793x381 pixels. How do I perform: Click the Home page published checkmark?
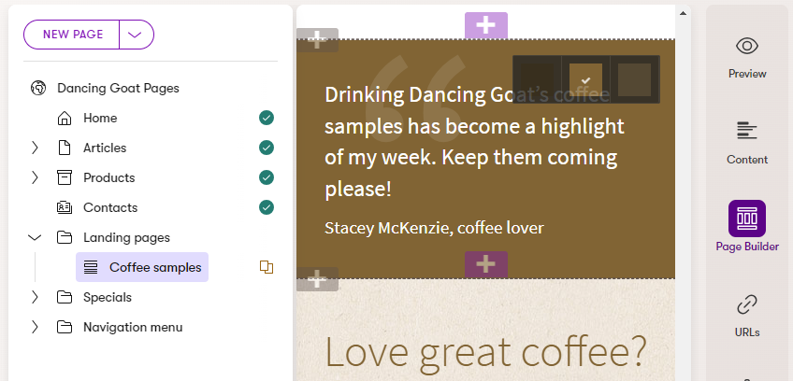coord(267,118)
